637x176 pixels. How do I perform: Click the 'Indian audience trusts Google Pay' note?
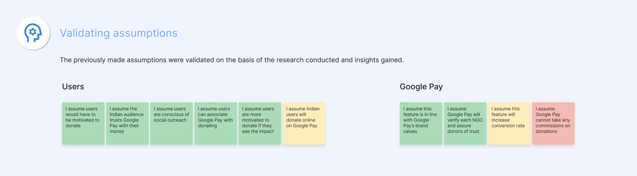(127, 123)
